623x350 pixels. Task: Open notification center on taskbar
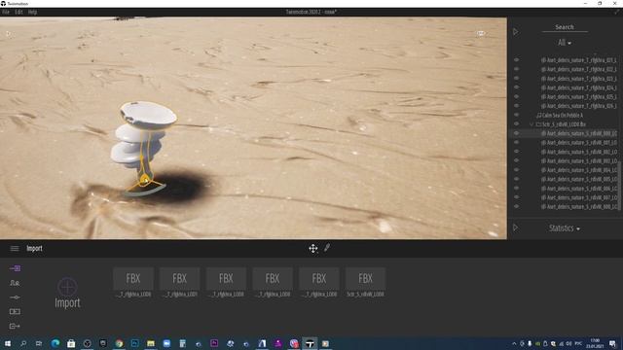point(612,343)
